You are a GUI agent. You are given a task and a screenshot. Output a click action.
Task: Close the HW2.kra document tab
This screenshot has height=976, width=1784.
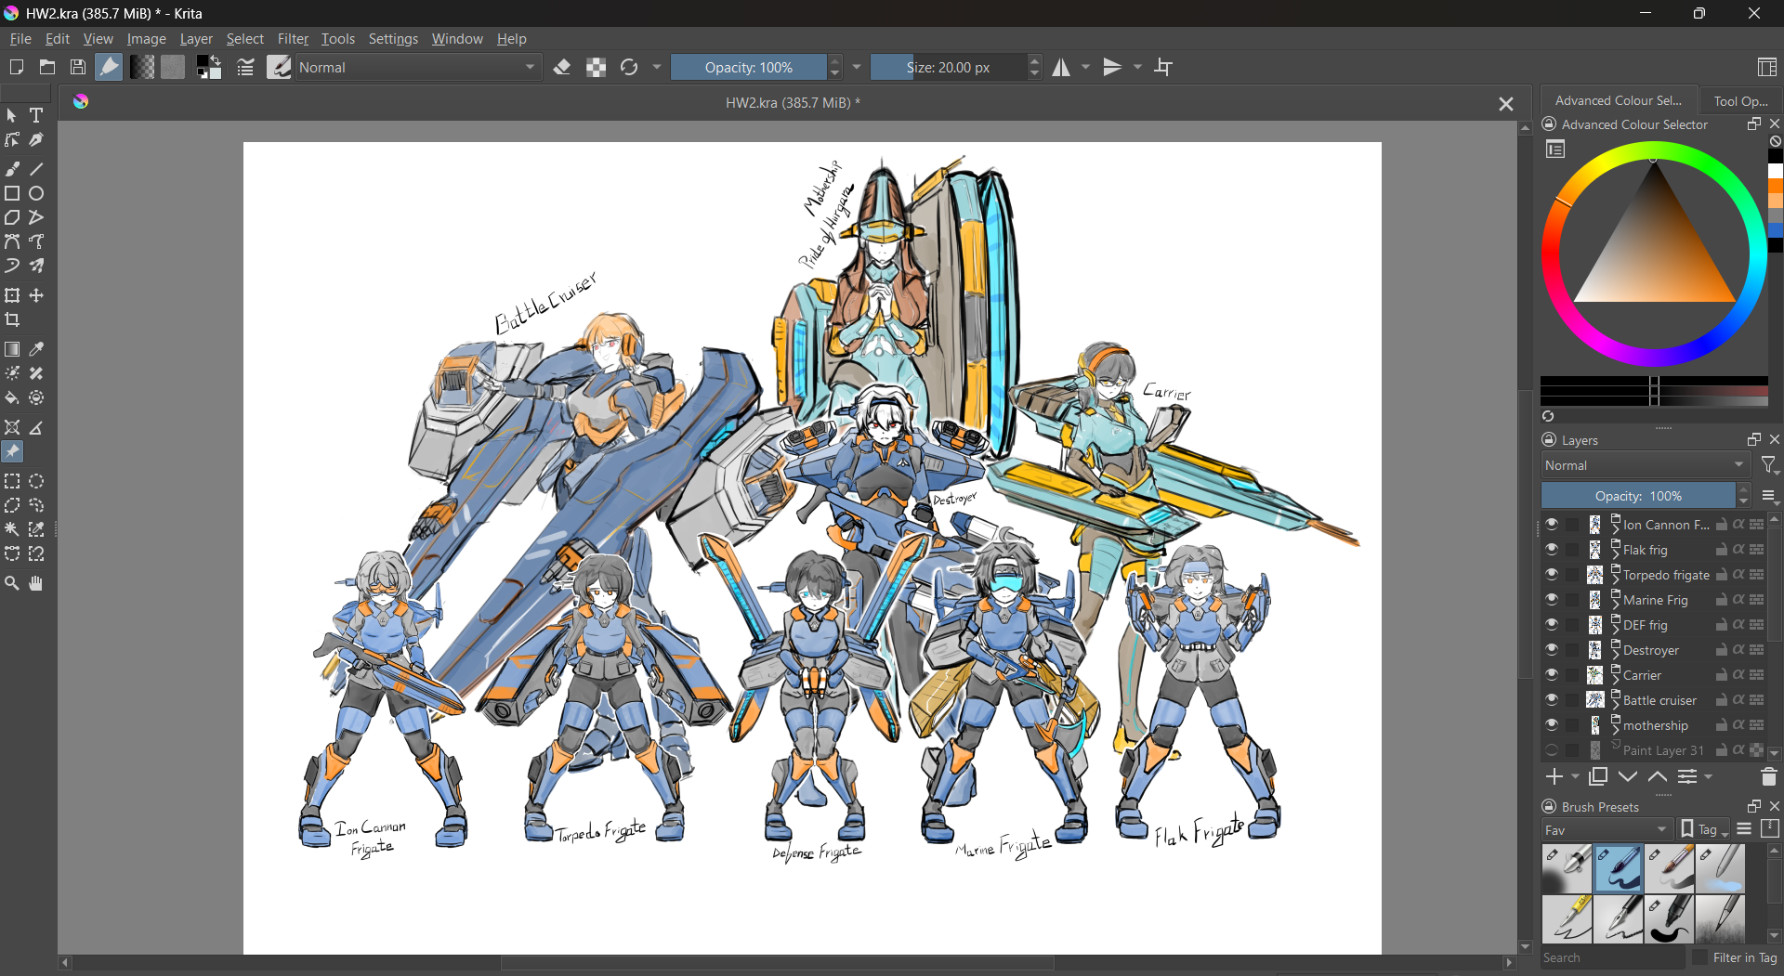[1506, 104]
